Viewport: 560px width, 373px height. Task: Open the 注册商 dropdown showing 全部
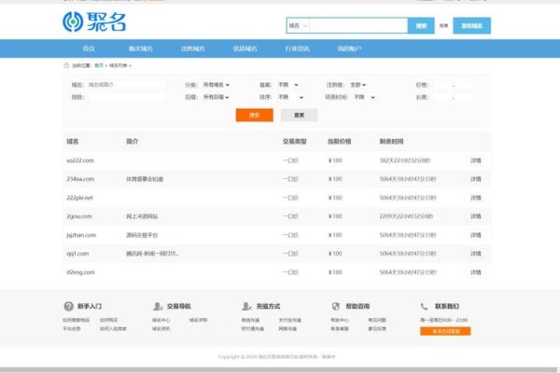pos(357,85)
